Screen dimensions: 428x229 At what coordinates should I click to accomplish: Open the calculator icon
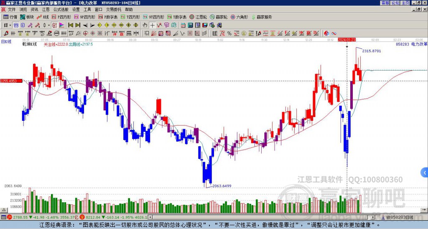point(190,25)
